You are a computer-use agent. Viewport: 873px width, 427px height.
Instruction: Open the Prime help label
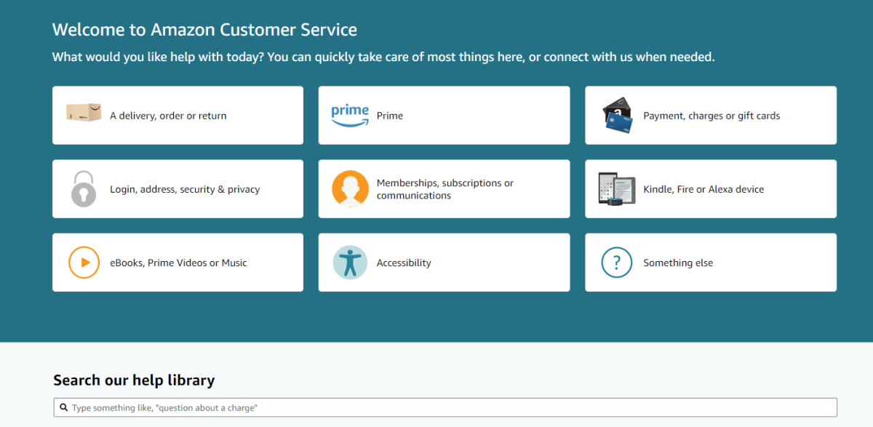point(390,116)
